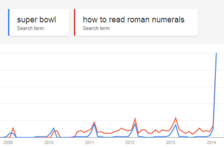Select the 2010 label on the time axis
The width and height of the screenshot is (224, 148).
[48, 142]
